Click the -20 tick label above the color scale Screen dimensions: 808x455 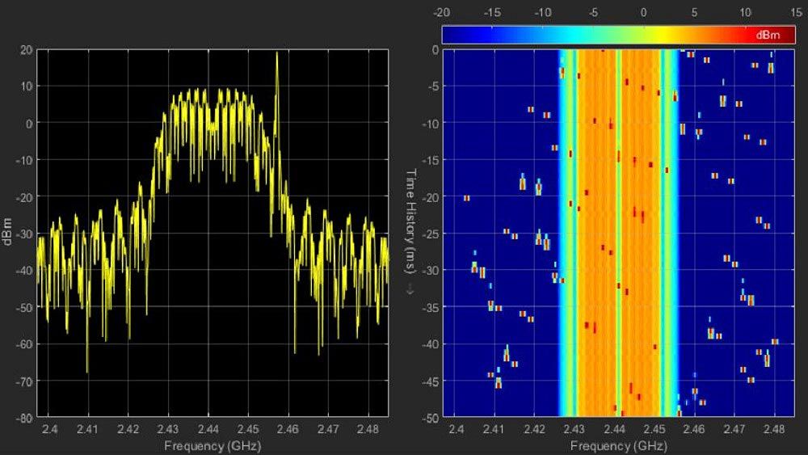tap(441, 13)
